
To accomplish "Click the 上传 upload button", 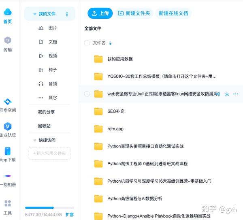I will 100,13.
